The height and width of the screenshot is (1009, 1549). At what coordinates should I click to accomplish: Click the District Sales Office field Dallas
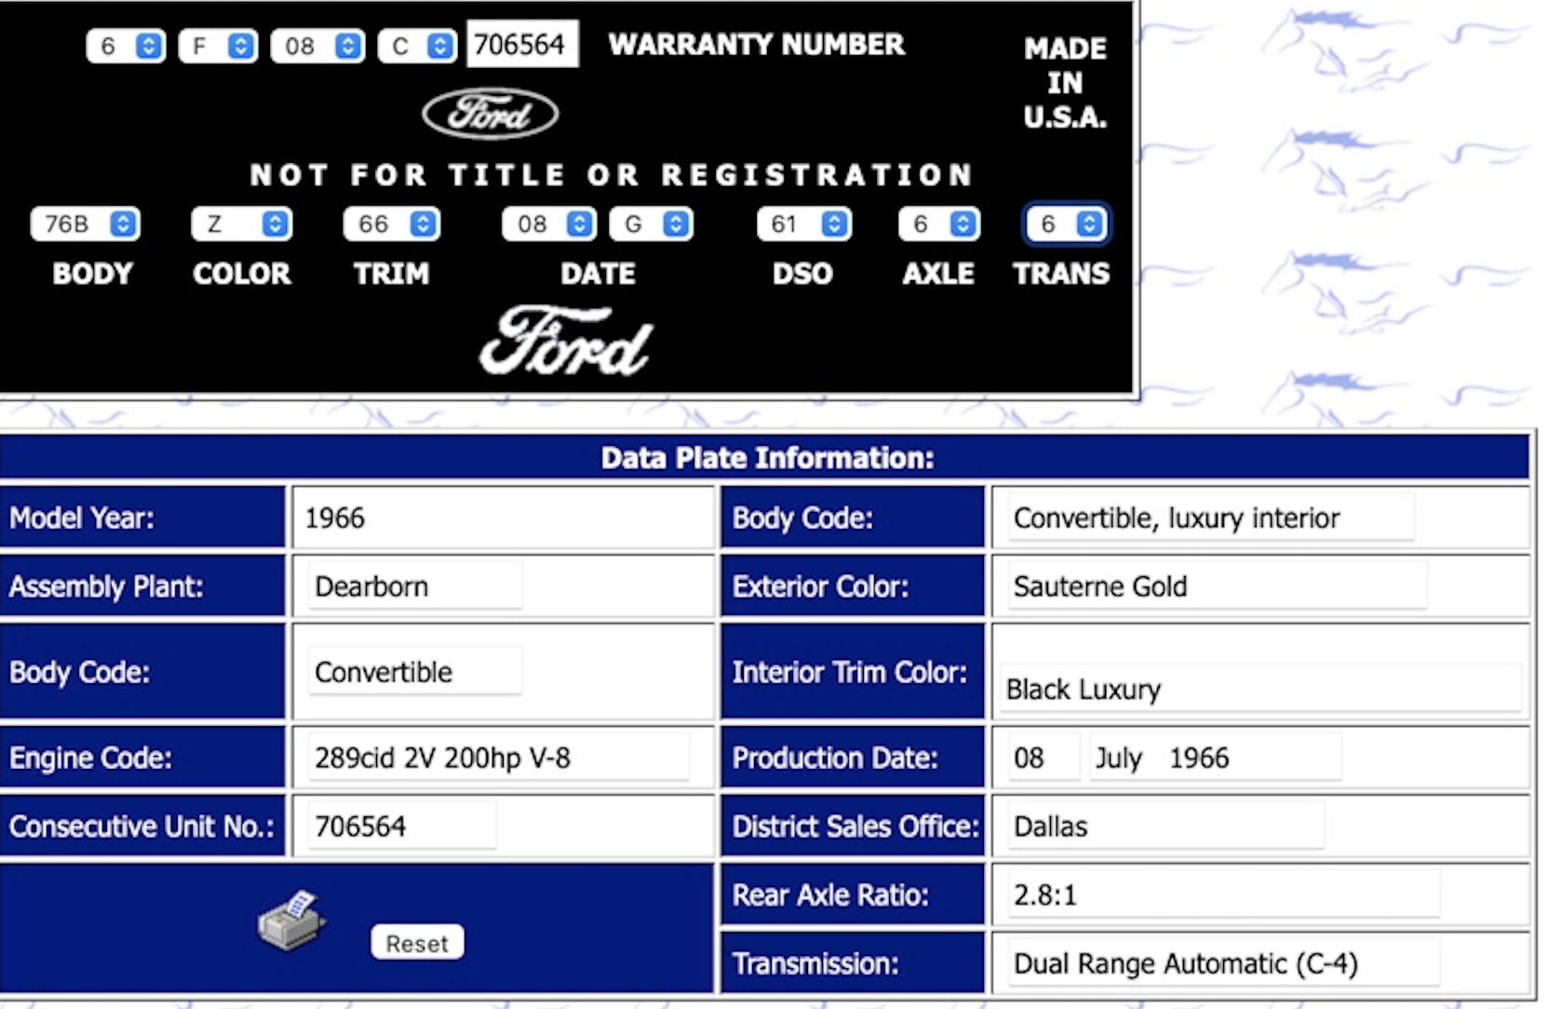click(x=1165, y=826)
